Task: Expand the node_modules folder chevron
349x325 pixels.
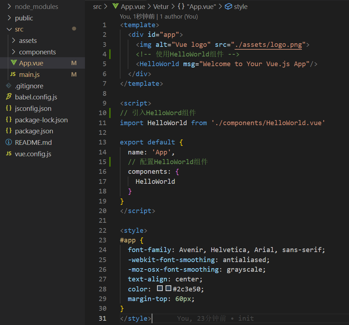Action: (x=9, y=6)
